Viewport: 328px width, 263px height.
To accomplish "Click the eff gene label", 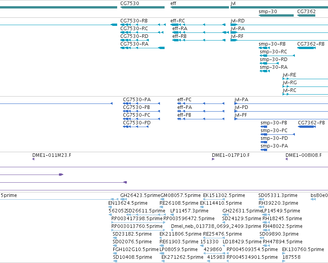I will click(x=173, y=3).
